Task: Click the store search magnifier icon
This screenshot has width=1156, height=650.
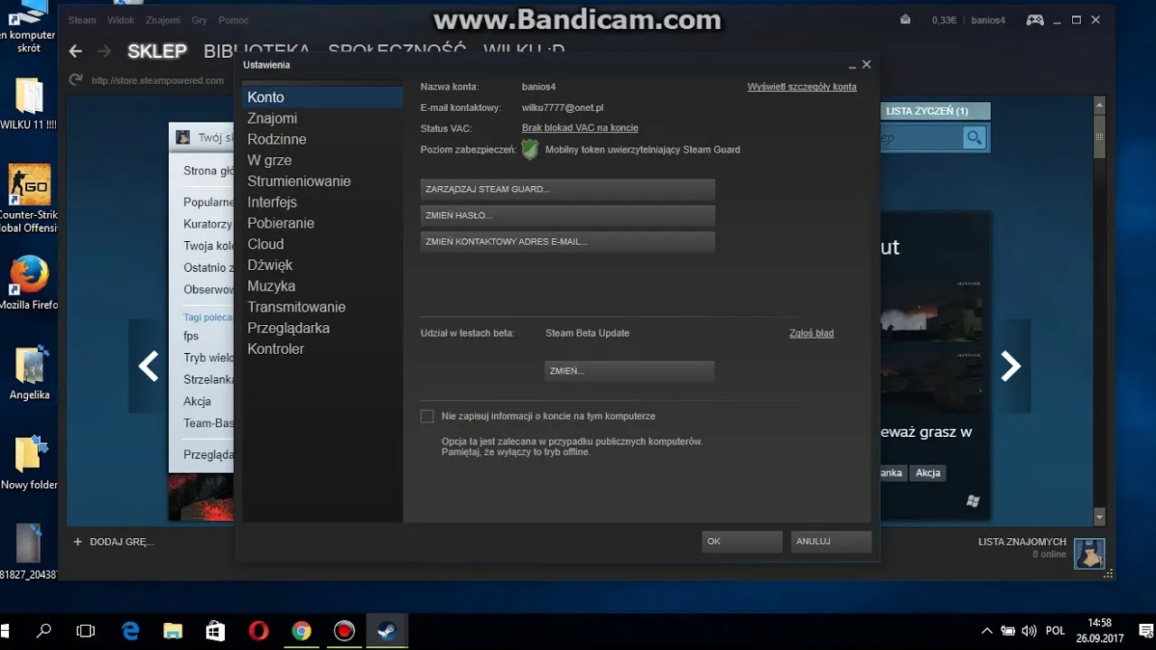Action: point(974,137)
